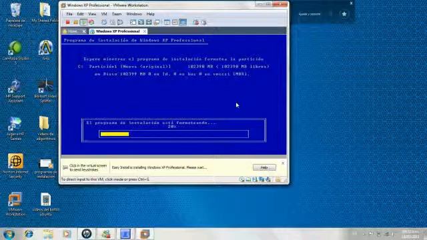Click the green Power On toolbar icon

pos(83,22)
